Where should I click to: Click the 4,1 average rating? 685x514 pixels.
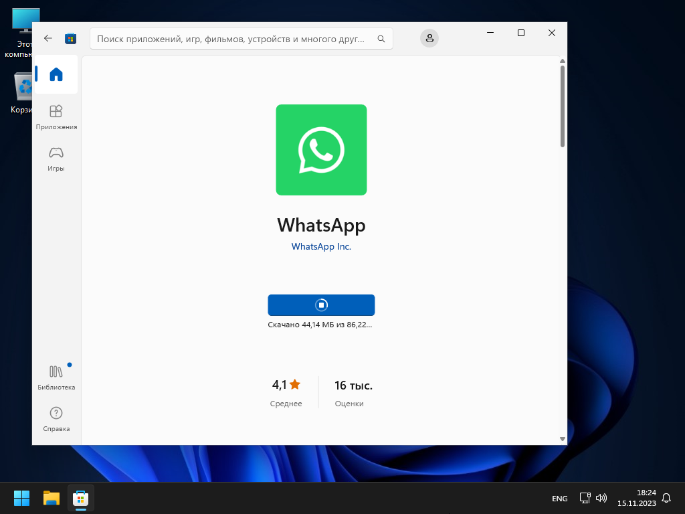pyautogui.click(x=286, y=385)
